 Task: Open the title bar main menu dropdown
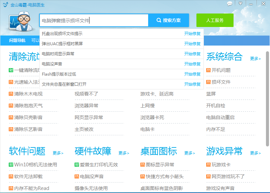(240, 3)
